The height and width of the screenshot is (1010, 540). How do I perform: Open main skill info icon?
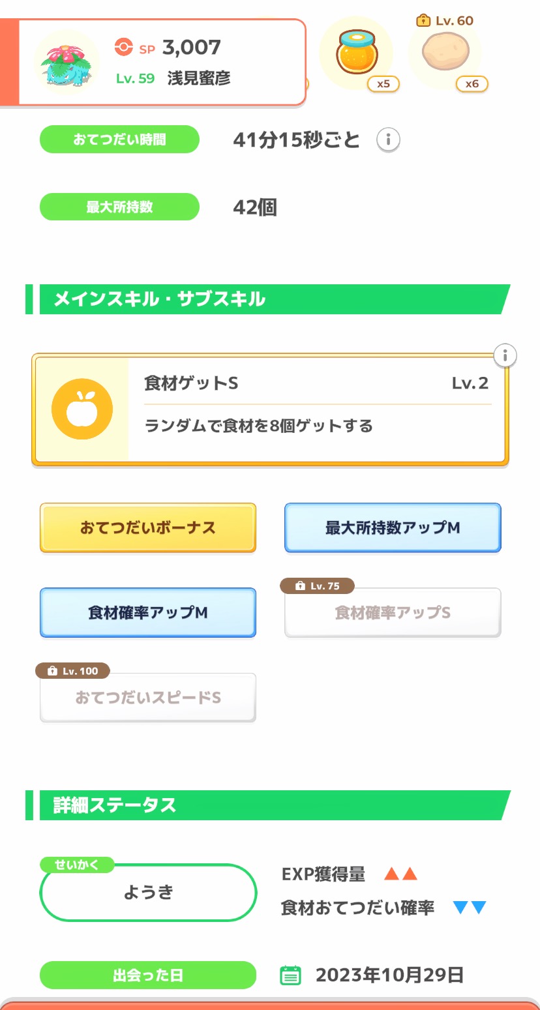(505, 356)
